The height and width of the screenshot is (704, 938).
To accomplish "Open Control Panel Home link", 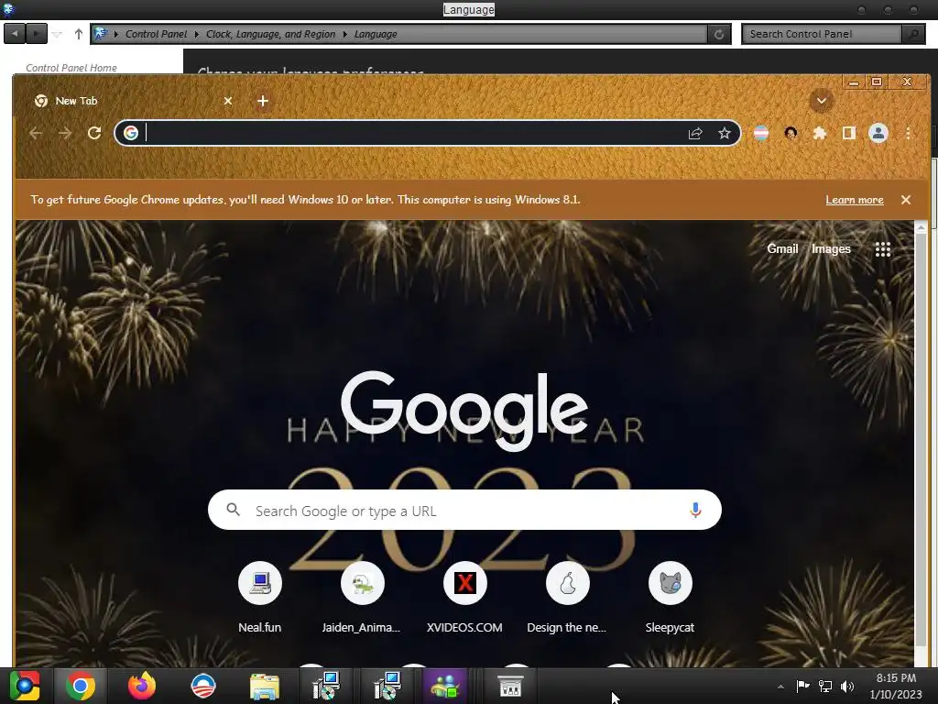I will click(71, 68).
